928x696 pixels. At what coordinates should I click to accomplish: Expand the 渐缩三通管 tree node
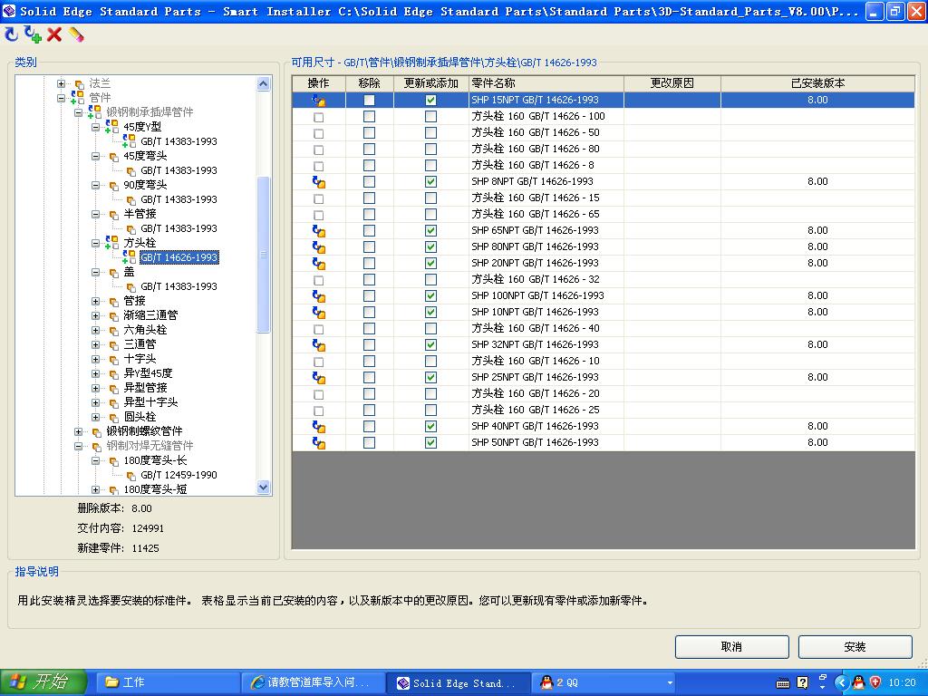pos(95,315)
